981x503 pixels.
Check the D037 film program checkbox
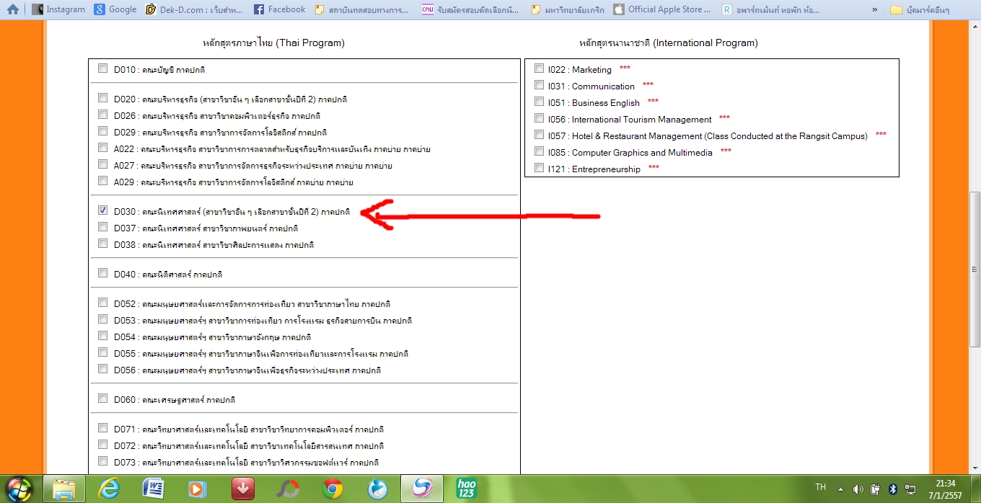pos(102,227)
